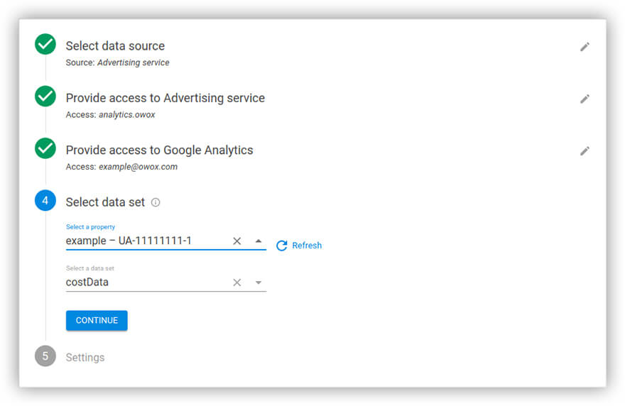Image resolution: width=625 pixels, height=406 pixels.
Task: Click the green checkmark for Google Analytics
Action: pyautogui.click(x=45, y=148)
